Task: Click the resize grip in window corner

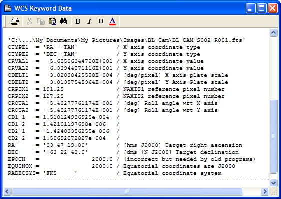Action: coord(275,192)
